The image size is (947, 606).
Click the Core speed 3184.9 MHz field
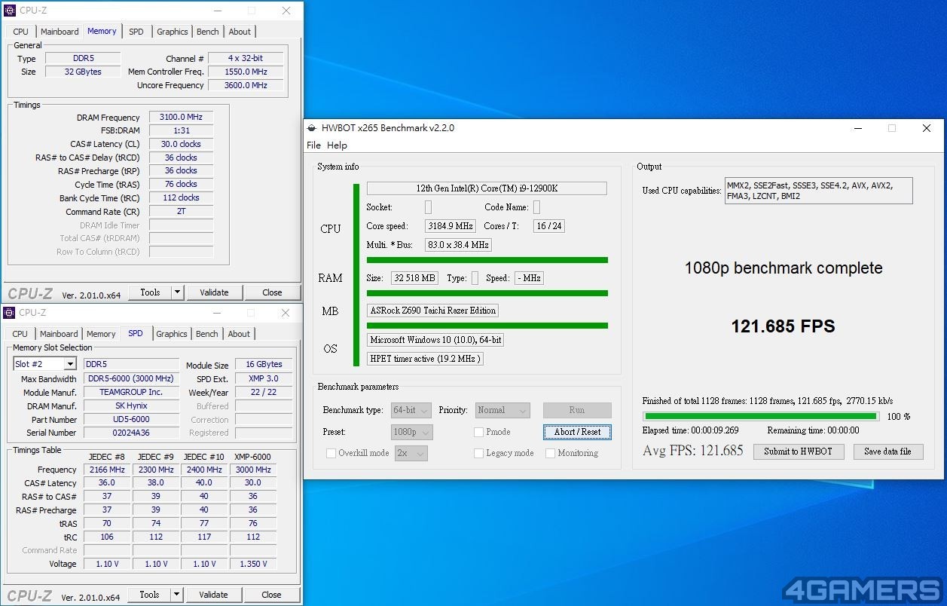pos(451,226)
